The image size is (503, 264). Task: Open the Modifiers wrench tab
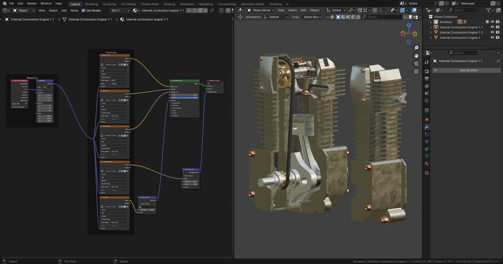tap(427, 127)
